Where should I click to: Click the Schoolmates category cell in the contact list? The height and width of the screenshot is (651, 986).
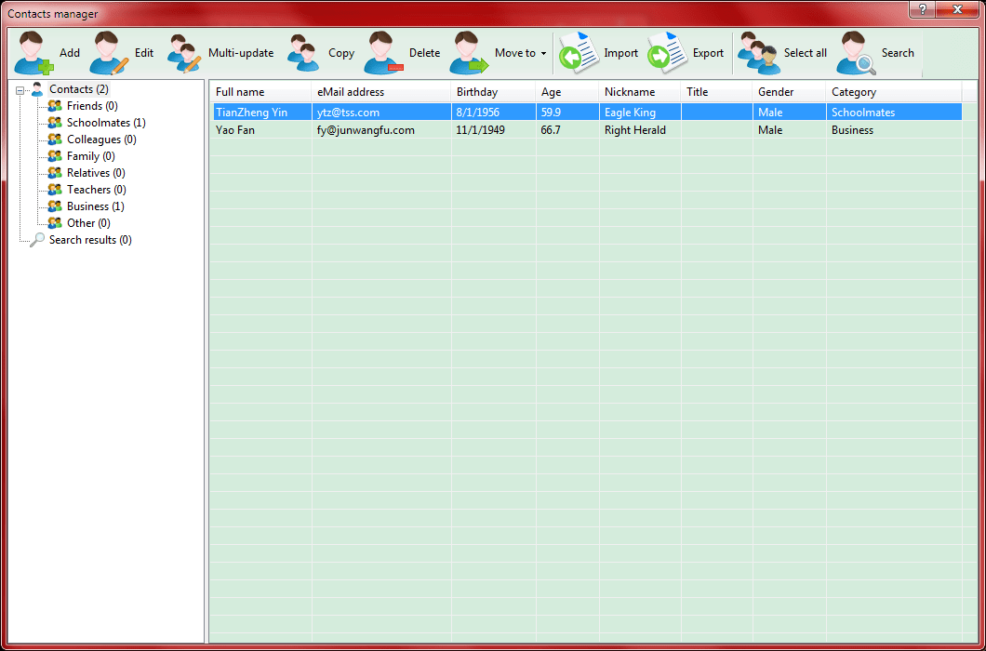pos(894,113)
